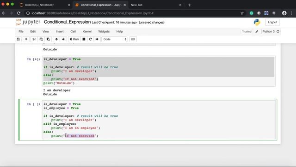This screenshot has height=167, width=296.
Task: Reload the page with the refresh icon
Action: 18,13
